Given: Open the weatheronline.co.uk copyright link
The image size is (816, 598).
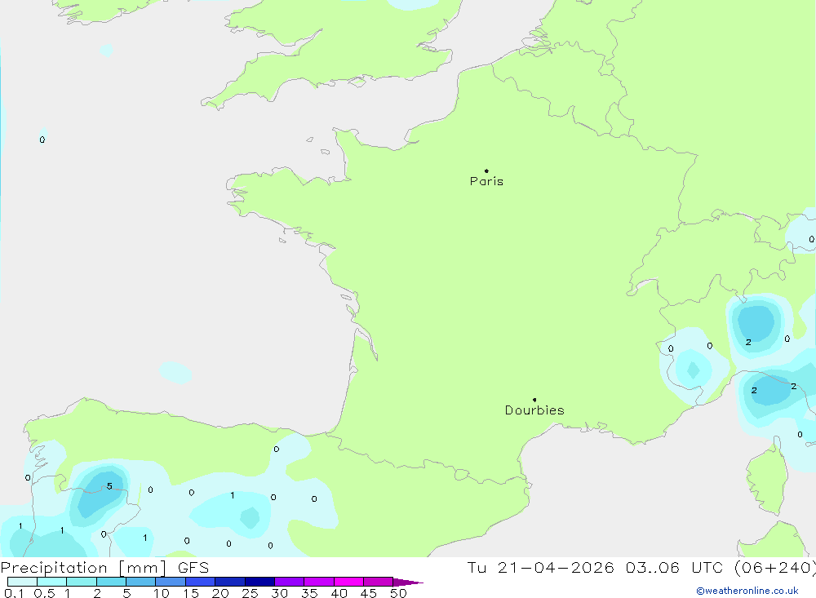Looking at the screenshot, I should click(x=747, y=591).
